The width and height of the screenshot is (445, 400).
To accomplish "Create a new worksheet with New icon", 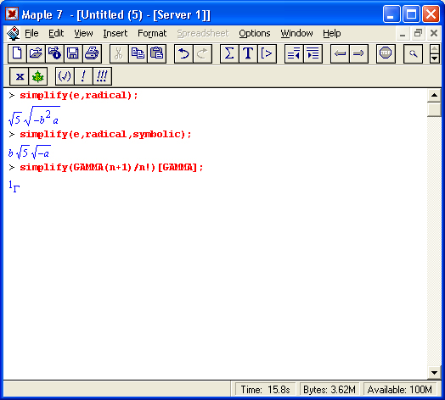I will [x=17, y=53].
